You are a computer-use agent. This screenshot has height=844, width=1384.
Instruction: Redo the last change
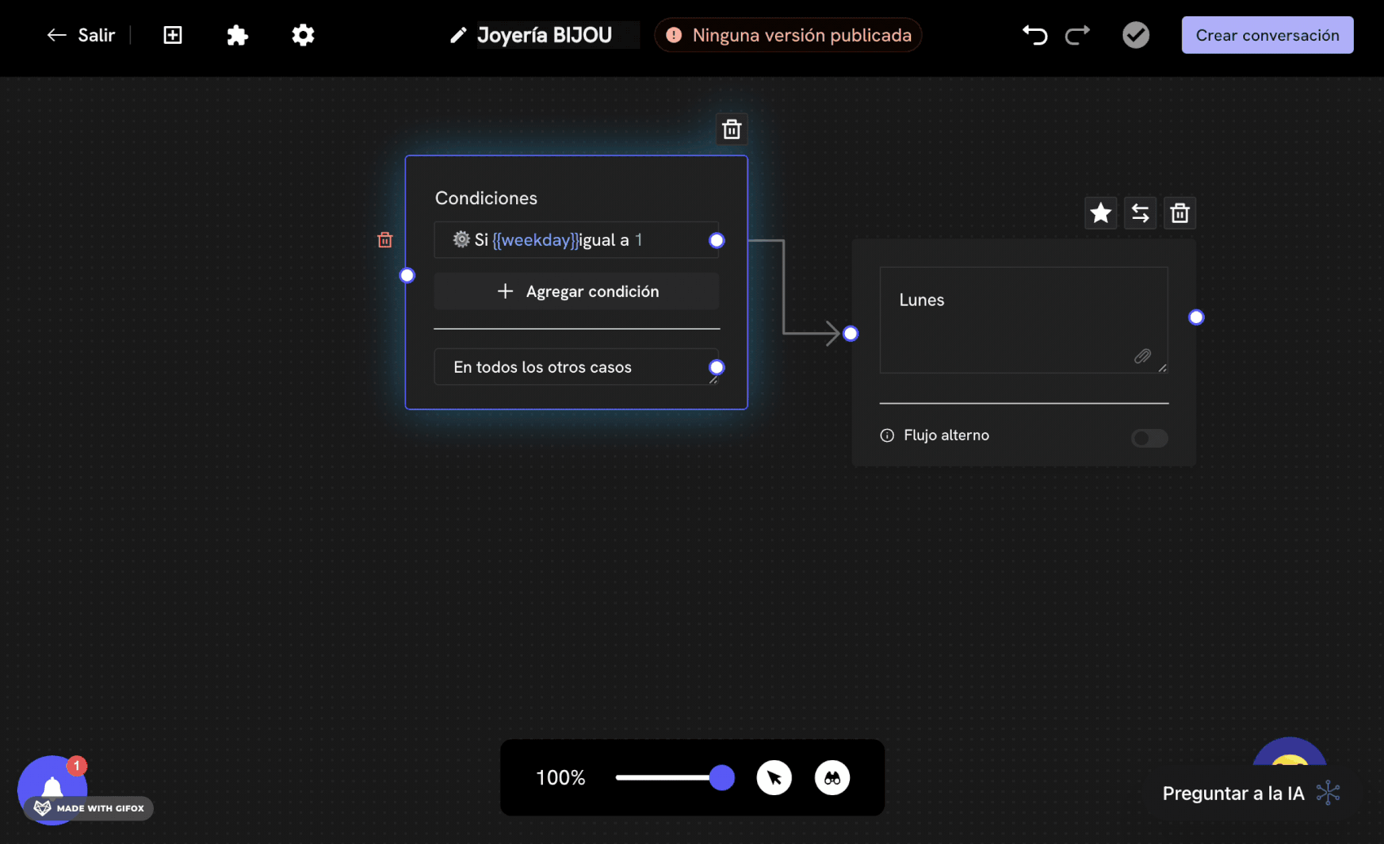tap(1077, 35)
